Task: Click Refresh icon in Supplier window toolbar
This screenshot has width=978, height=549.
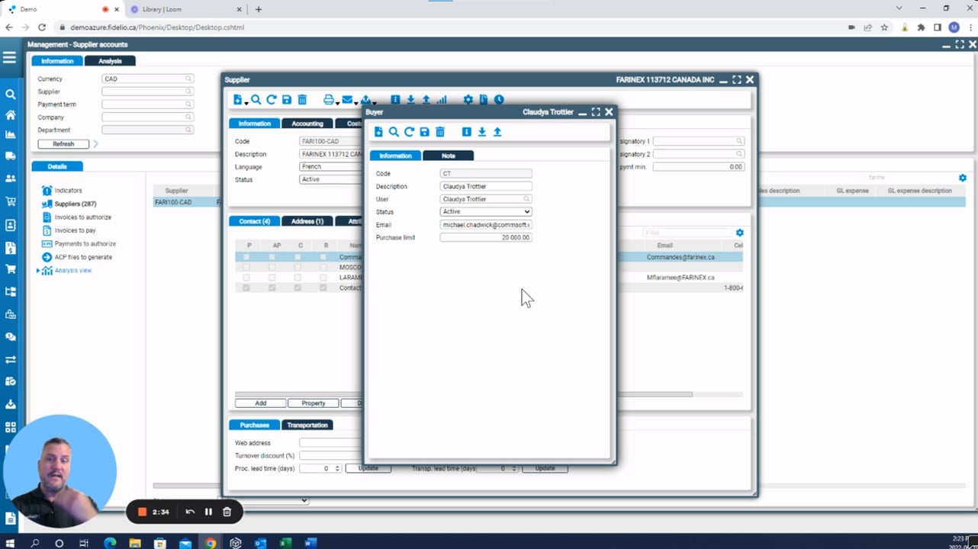Action: [x=272, y=100]
